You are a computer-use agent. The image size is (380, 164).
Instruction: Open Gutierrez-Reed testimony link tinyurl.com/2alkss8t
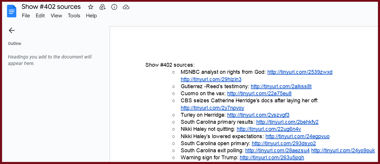click(281, 86)
